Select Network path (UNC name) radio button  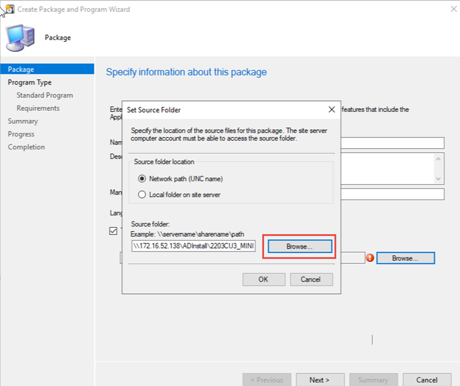(x=142, y=179)
